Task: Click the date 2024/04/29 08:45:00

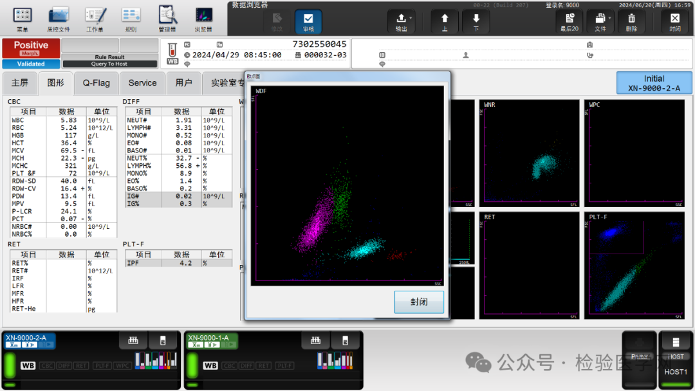Action: pyautogui.click(x=237, y=55)
